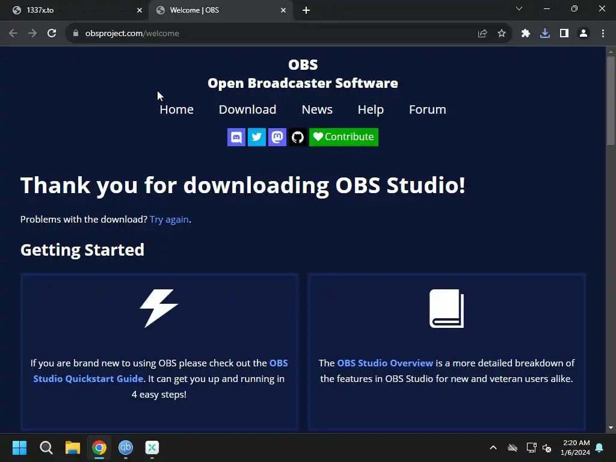616x462 pixels.
Task: Open the notifications bell icon
Action: pos(600,448)
